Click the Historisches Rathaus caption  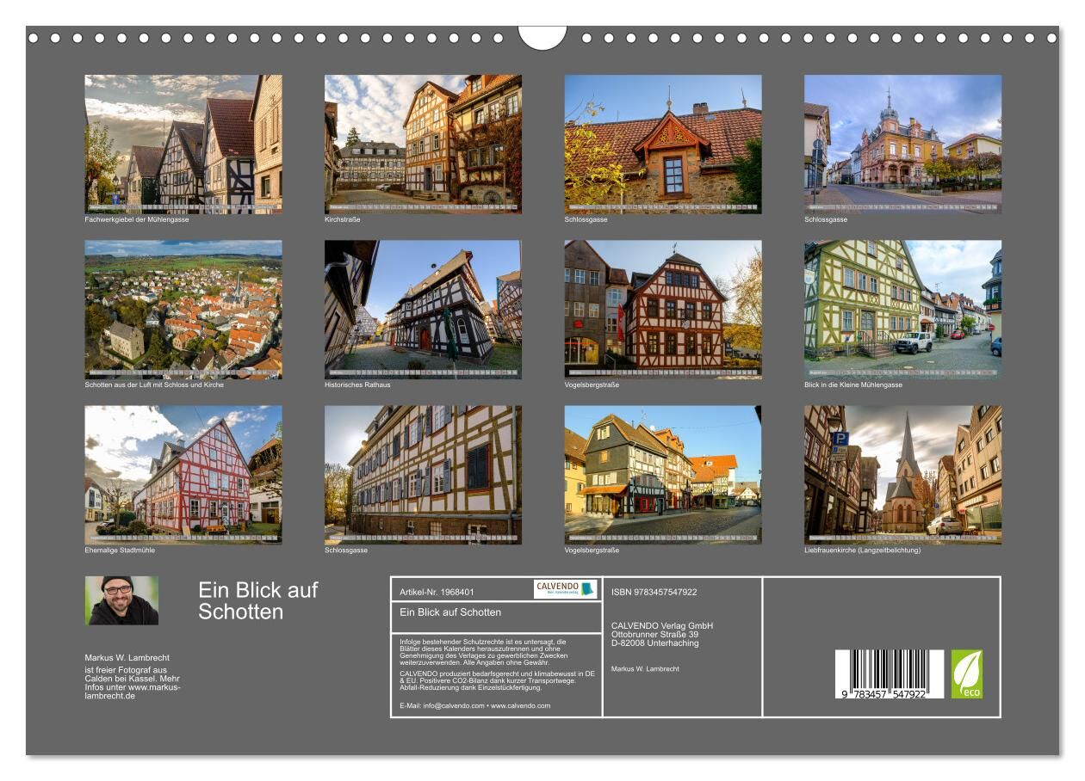[357, 385]
